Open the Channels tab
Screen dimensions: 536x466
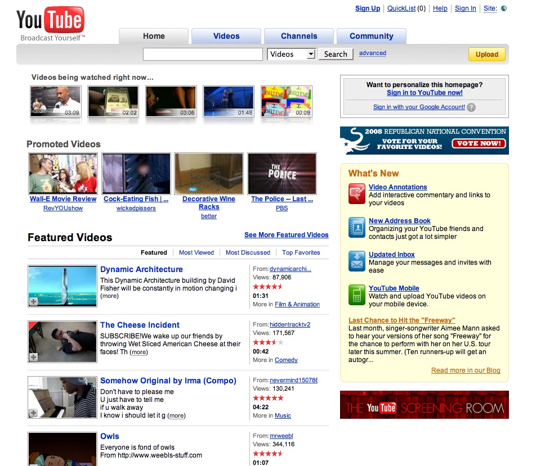click(x=299, y=36)
